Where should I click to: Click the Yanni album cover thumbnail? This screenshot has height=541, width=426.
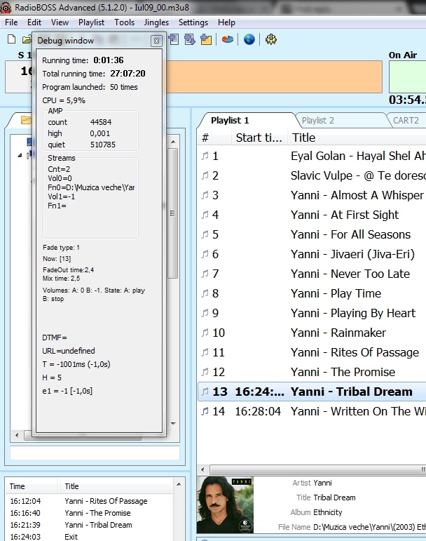[224, 505]
